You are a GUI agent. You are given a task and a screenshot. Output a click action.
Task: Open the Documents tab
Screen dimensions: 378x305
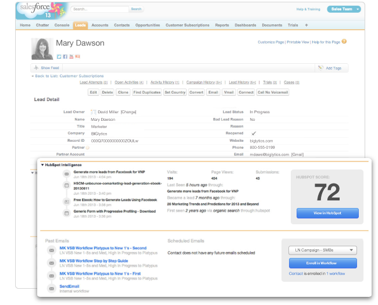pyautogui.click(x=272, y=25)
